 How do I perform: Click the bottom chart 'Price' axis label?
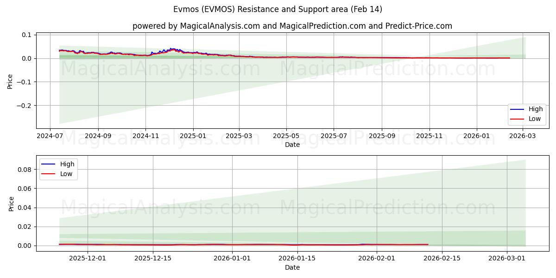click(11, 203)
